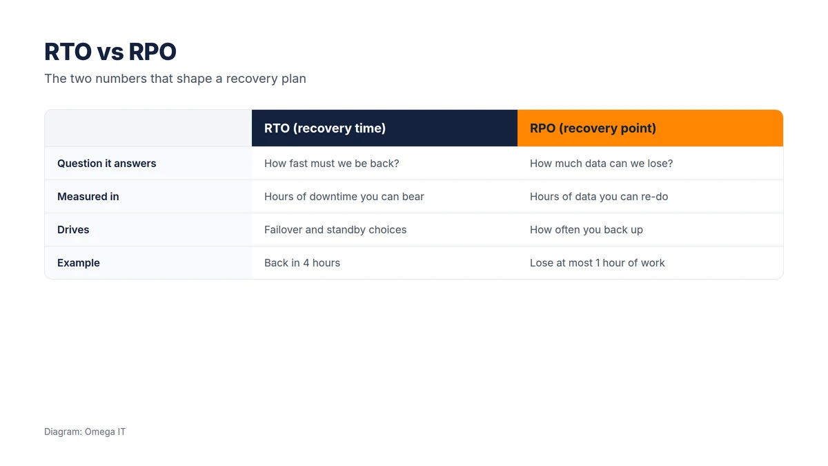Click the 'RTO (recovery time)' column header

tap(384, 128)
